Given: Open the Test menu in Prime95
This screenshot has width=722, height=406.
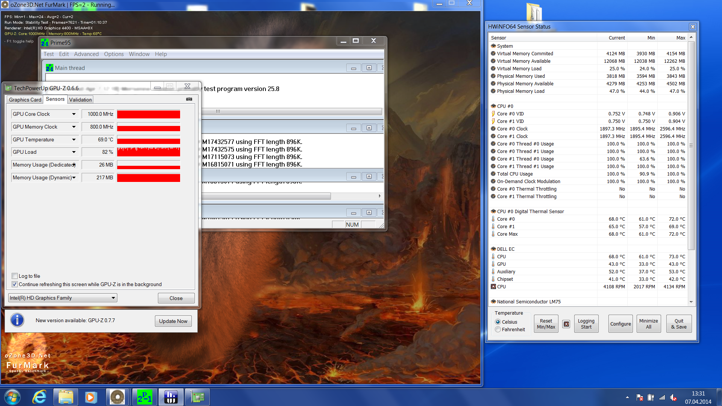Looking at the screenshot, I should pyautogui.click(x=49, y=54).
